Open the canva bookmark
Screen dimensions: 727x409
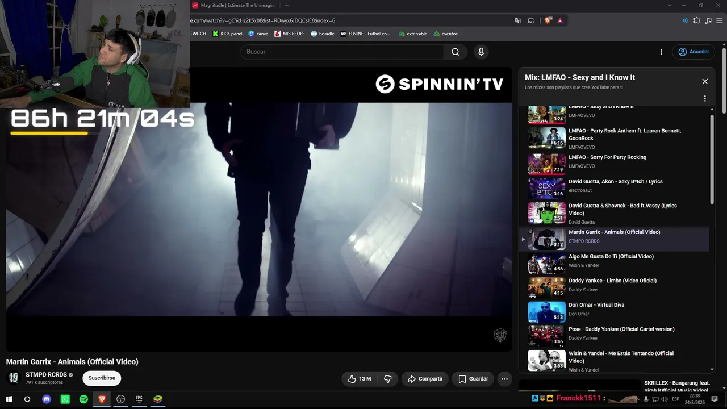pyautogui.click(x=258, y=34)
